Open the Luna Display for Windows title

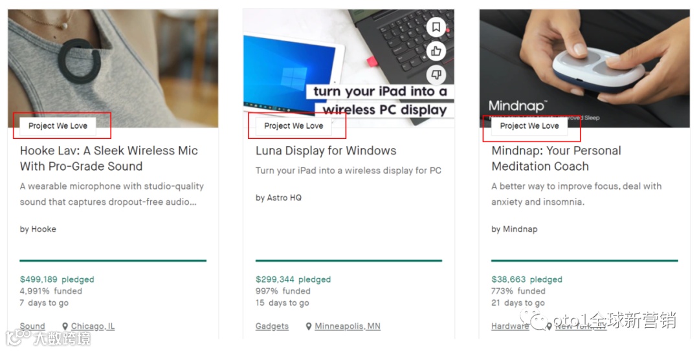point(326,151)
